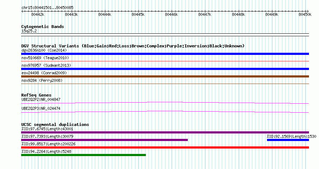Open variant label nsv510669 (Teague2010)
The width and height of the screenshot is (319, 169).
coord(45,58)
